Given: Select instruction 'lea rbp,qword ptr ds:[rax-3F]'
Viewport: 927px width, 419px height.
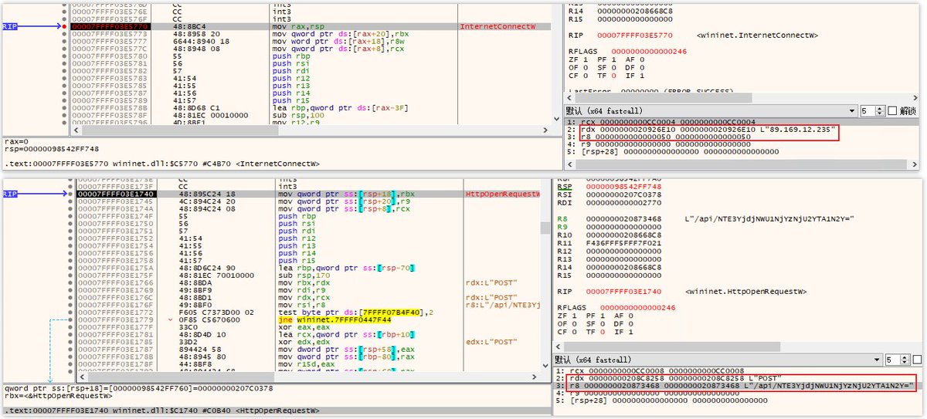Looking at the screenshot, I should (x=341, y=107).
